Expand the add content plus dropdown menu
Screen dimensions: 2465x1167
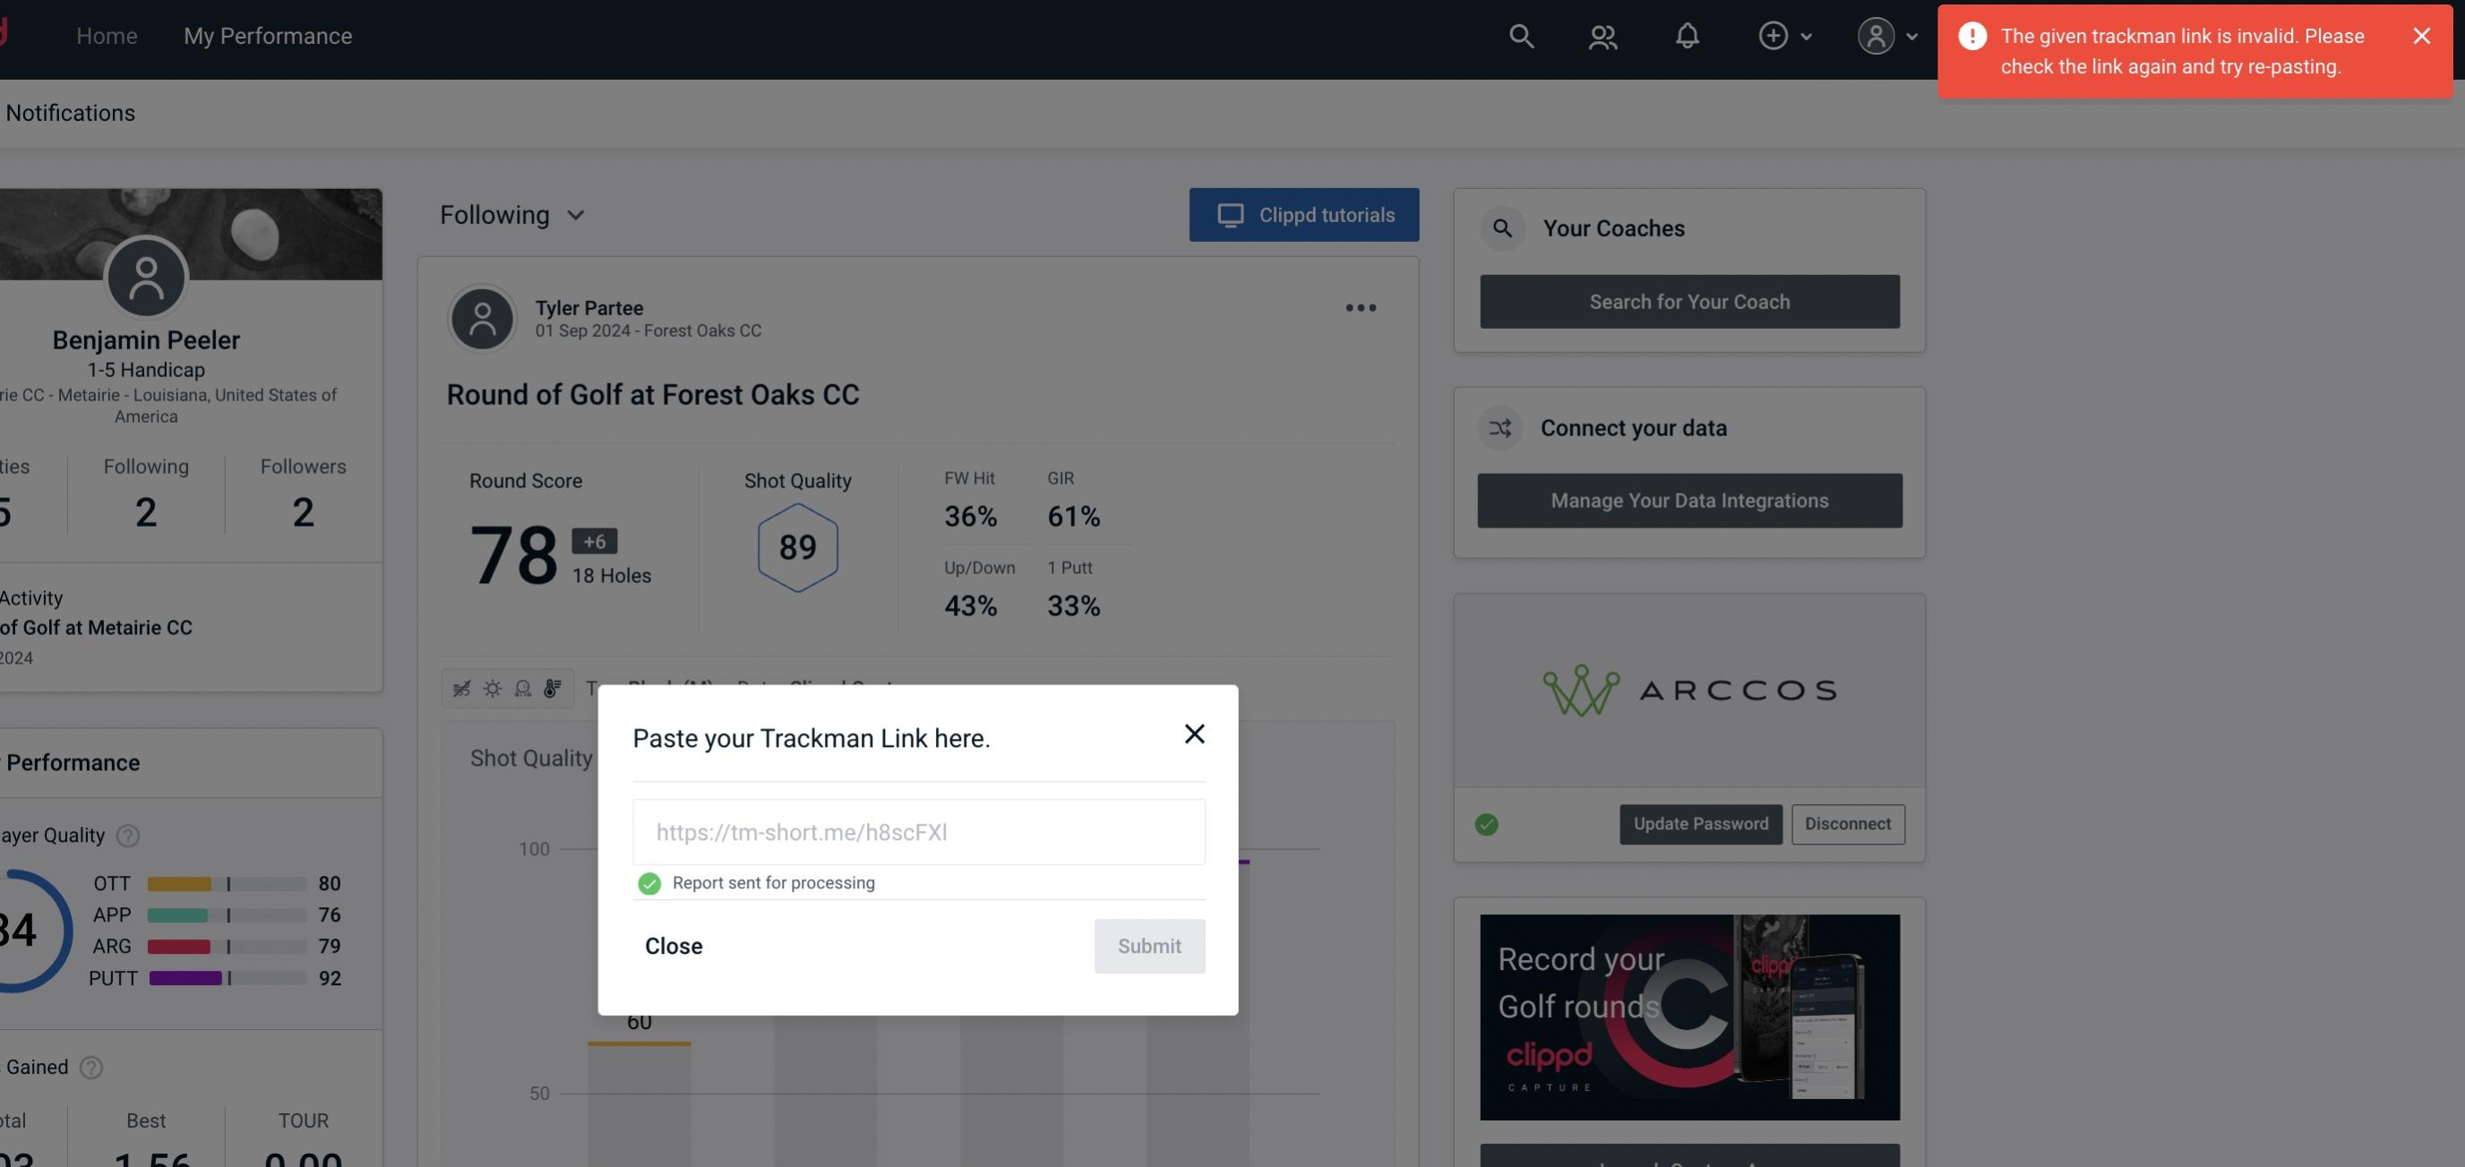coord(1786,35)
